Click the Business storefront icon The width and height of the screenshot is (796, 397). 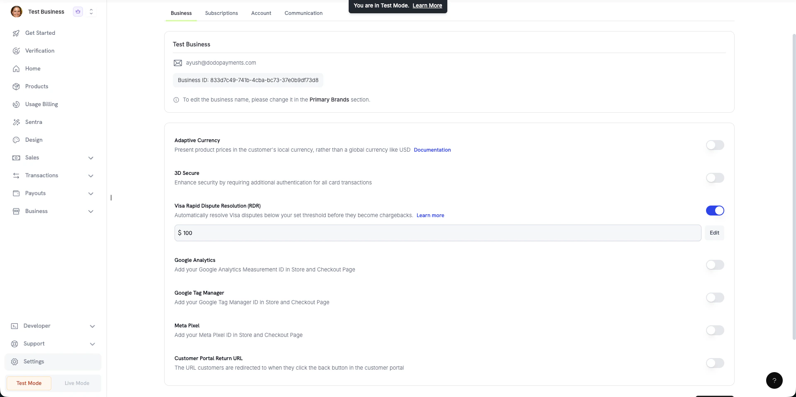[x=16, y=211]
